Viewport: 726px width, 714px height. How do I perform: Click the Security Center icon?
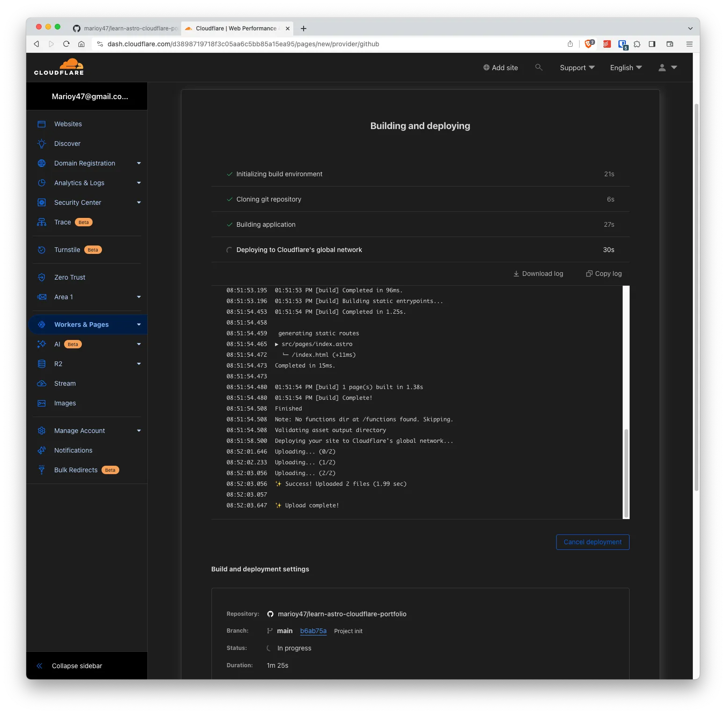coord(42,202)
